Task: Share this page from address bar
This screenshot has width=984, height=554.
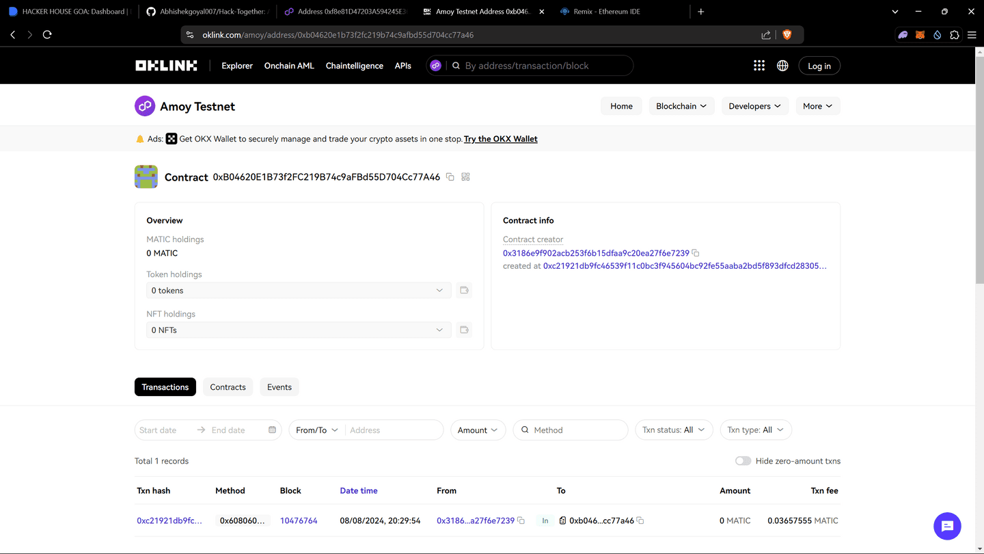Action: coord(766,34)
